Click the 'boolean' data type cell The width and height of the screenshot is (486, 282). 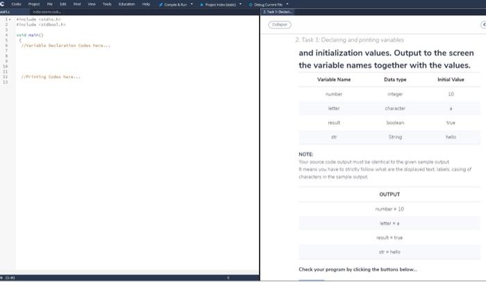tap(395, 123)
